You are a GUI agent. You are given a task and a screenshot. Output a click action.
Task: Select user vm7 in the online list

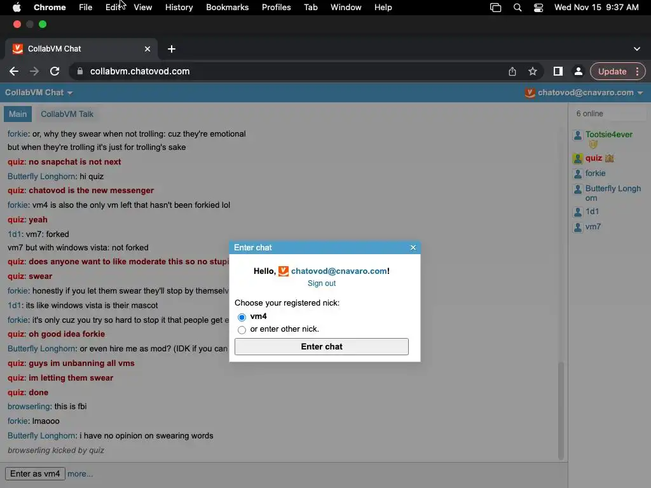click(593, 227)
